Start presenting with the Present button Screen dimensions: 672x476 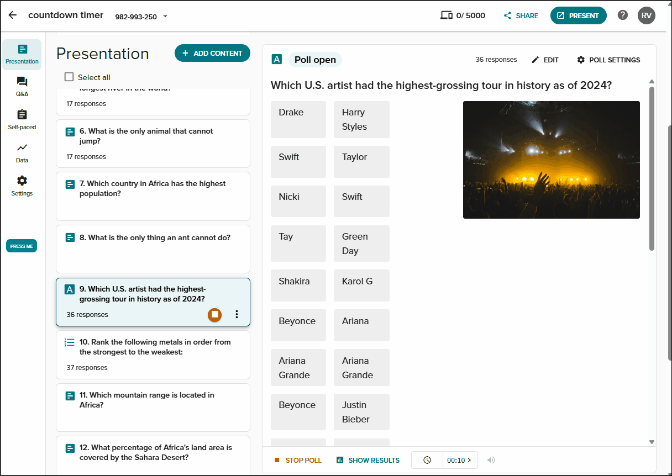[x=578, y=15]
